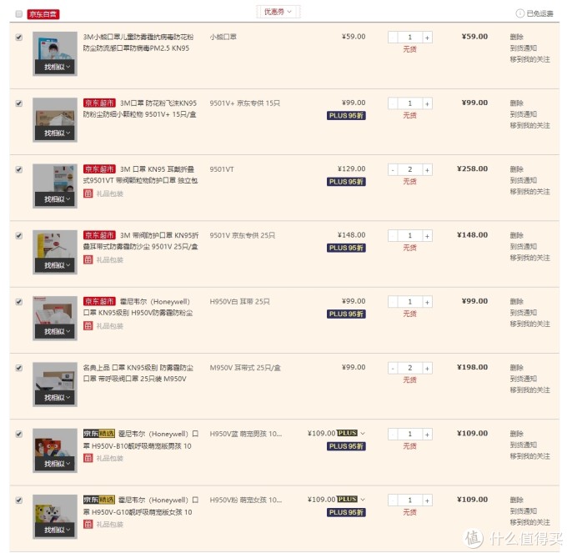Increase quantity of 3M小熊口罩
Image resolution: width=567 pixels, height=553 pixels.
point(427,38)
